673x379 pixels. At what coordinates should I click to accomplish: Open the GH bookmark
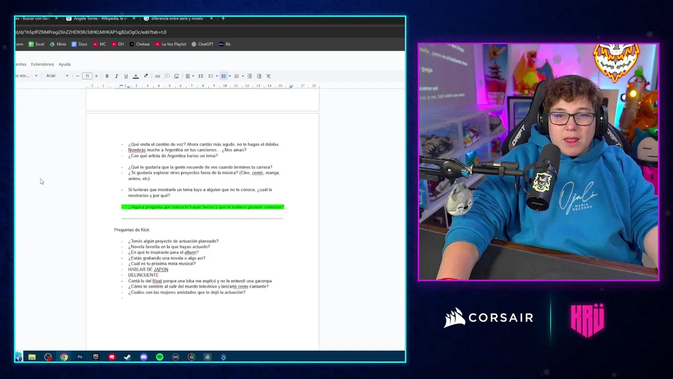click(x=118, y=44)
